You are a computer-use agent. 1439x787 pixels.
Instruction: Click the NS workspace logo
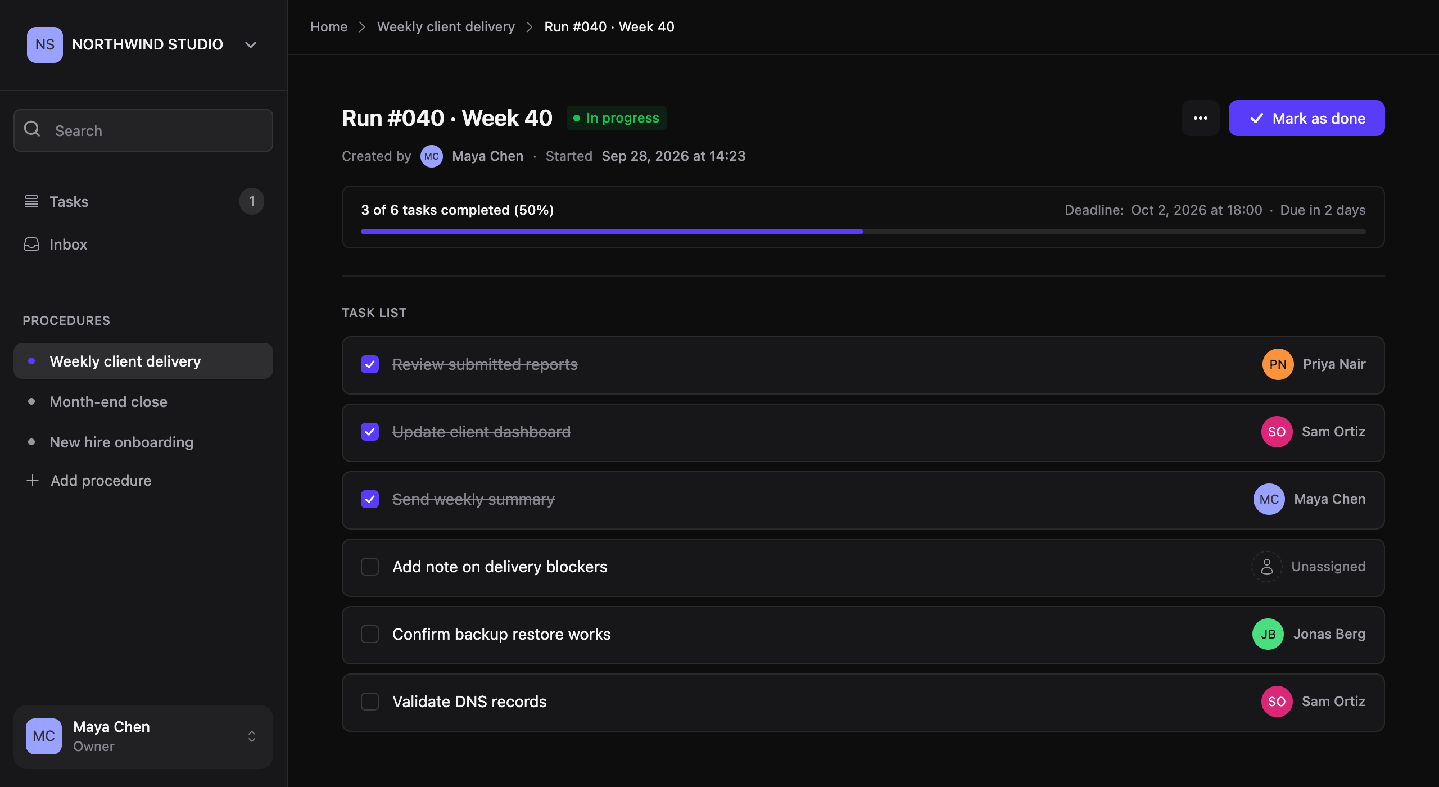click(x=45, y=44)
